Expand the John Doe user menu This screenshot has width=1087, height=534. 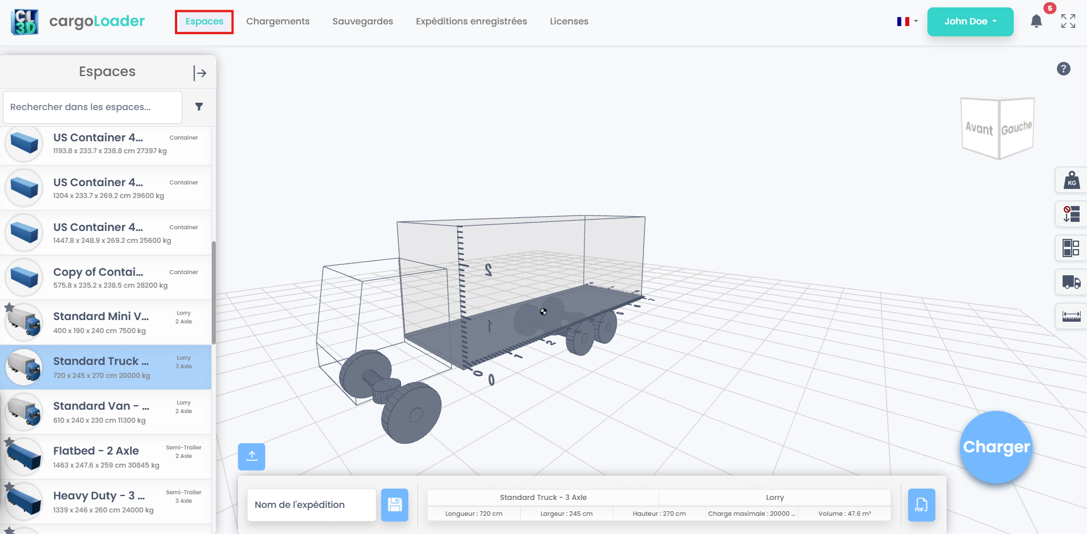pos(970,22)
